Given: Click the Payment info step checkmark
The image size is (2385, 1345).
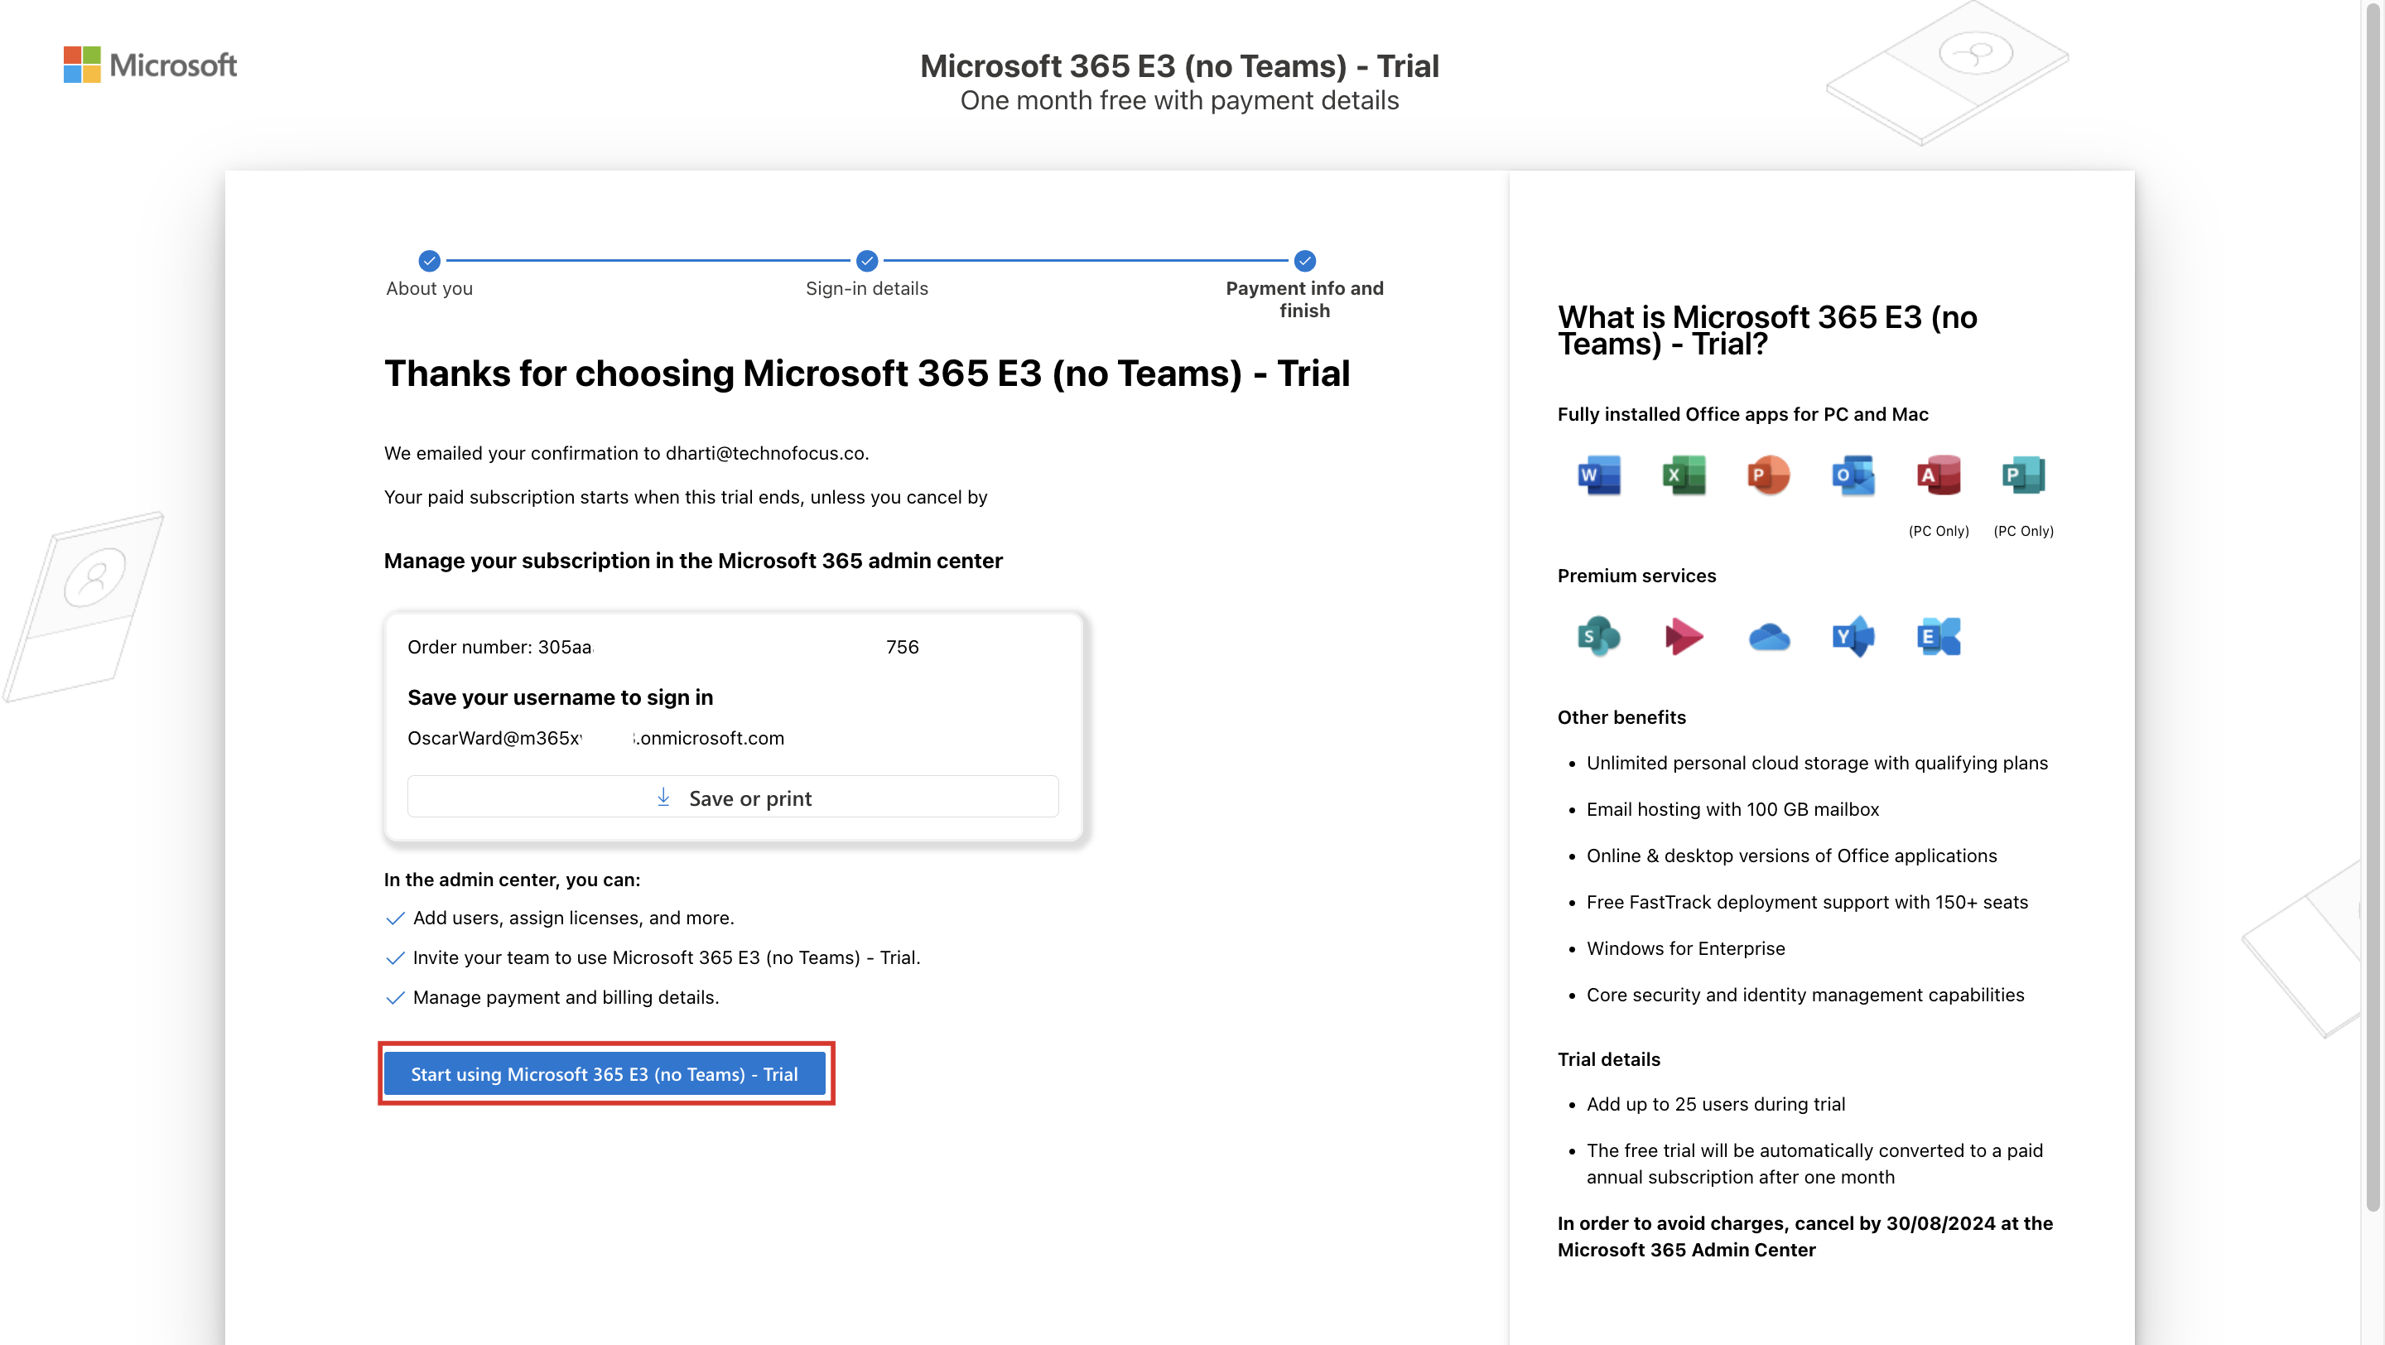Looking at the screenshot, I should point(1304,260).
